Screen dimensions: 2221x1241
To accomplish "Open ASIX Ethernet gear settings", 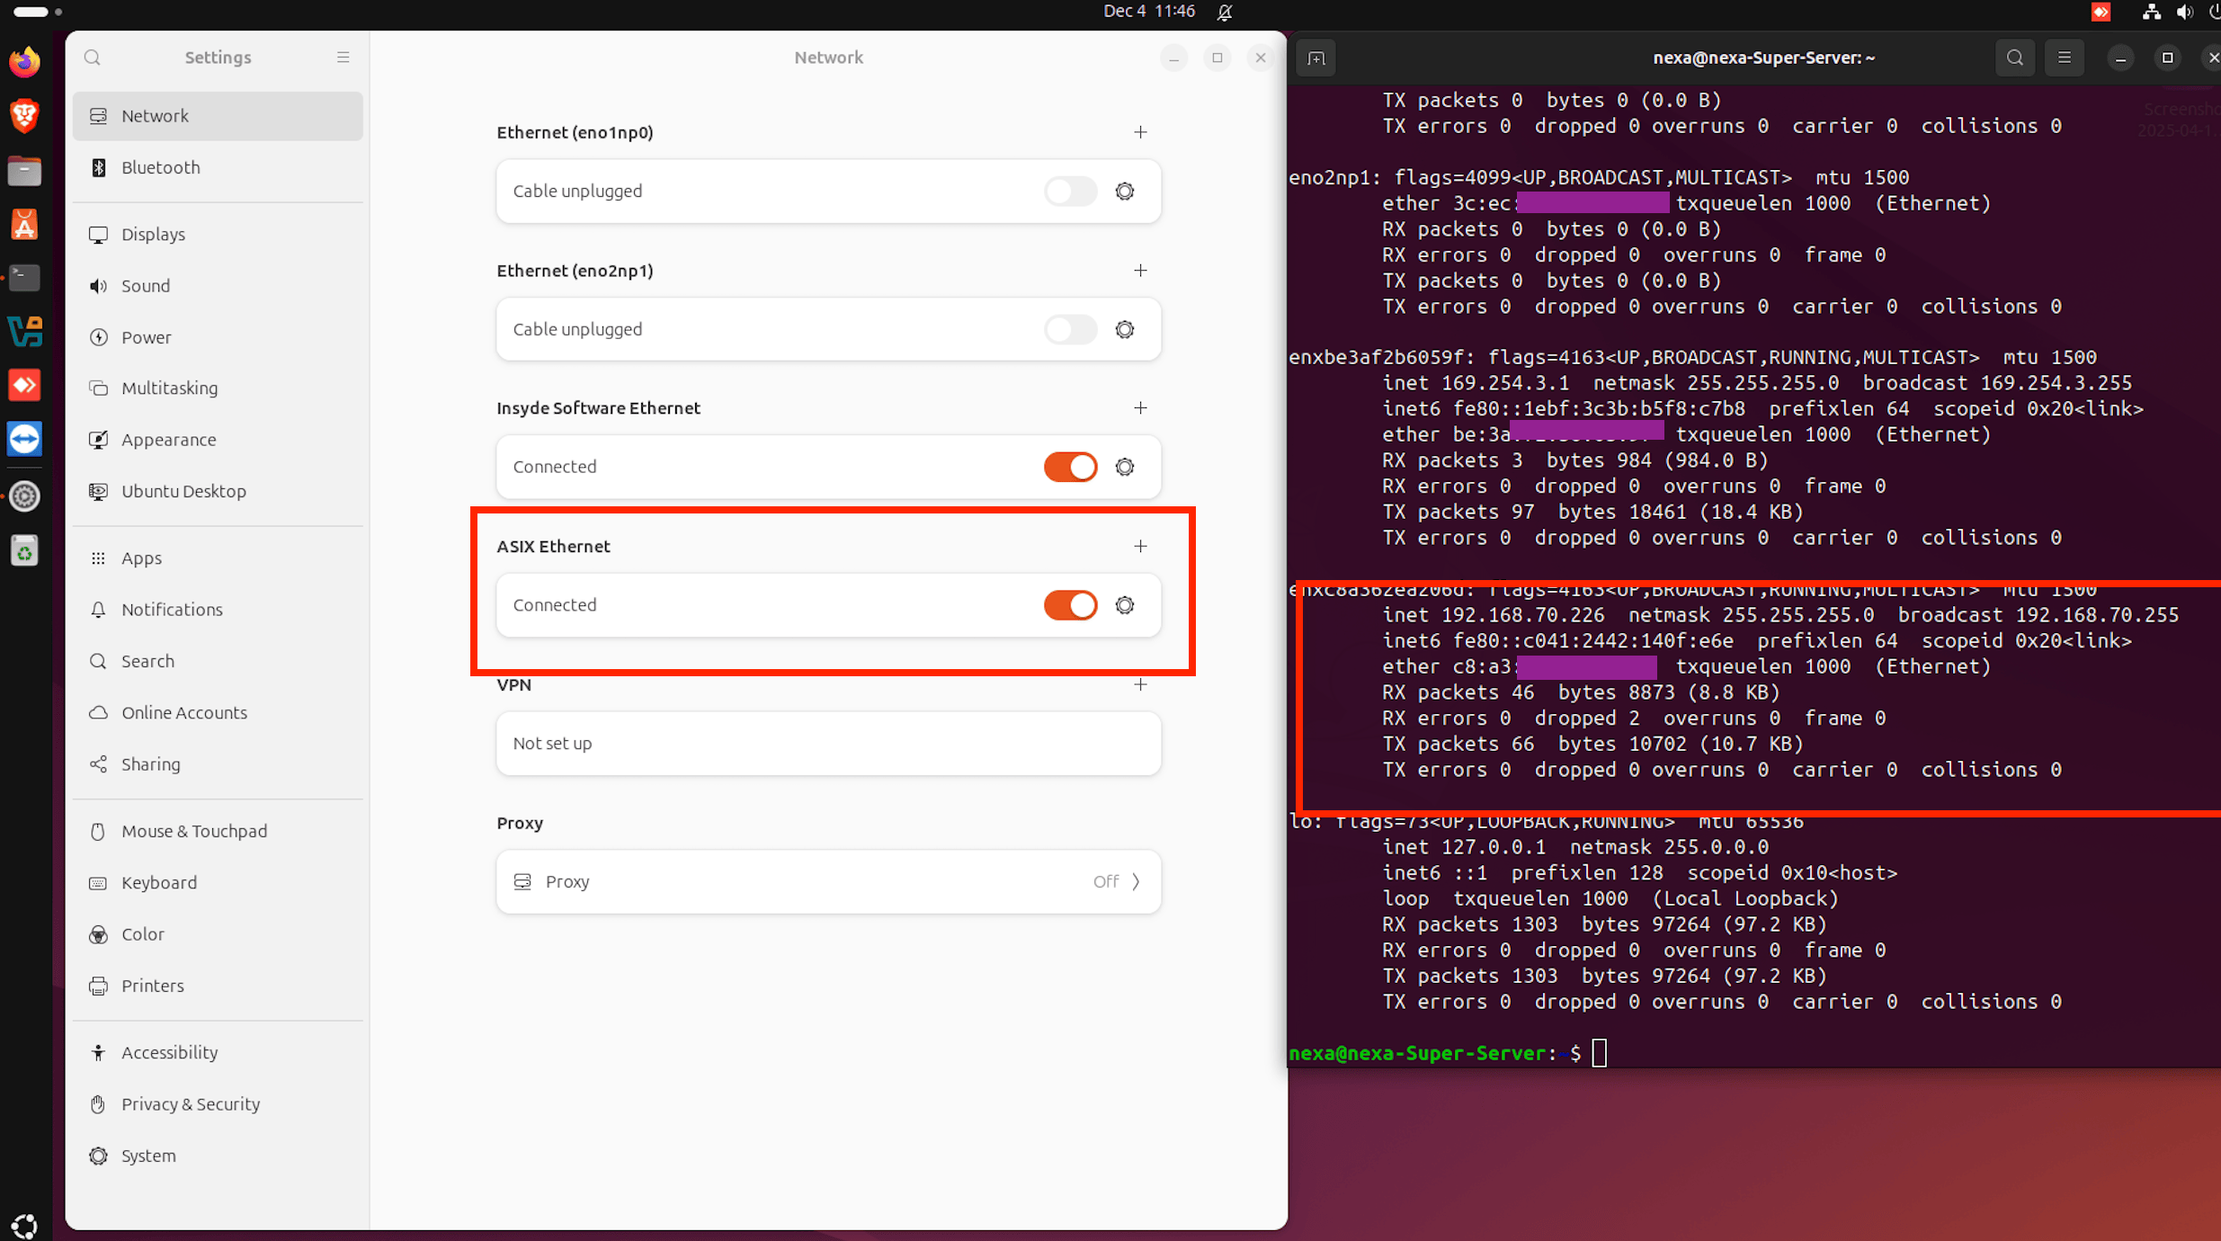I will coord(1124,605).
